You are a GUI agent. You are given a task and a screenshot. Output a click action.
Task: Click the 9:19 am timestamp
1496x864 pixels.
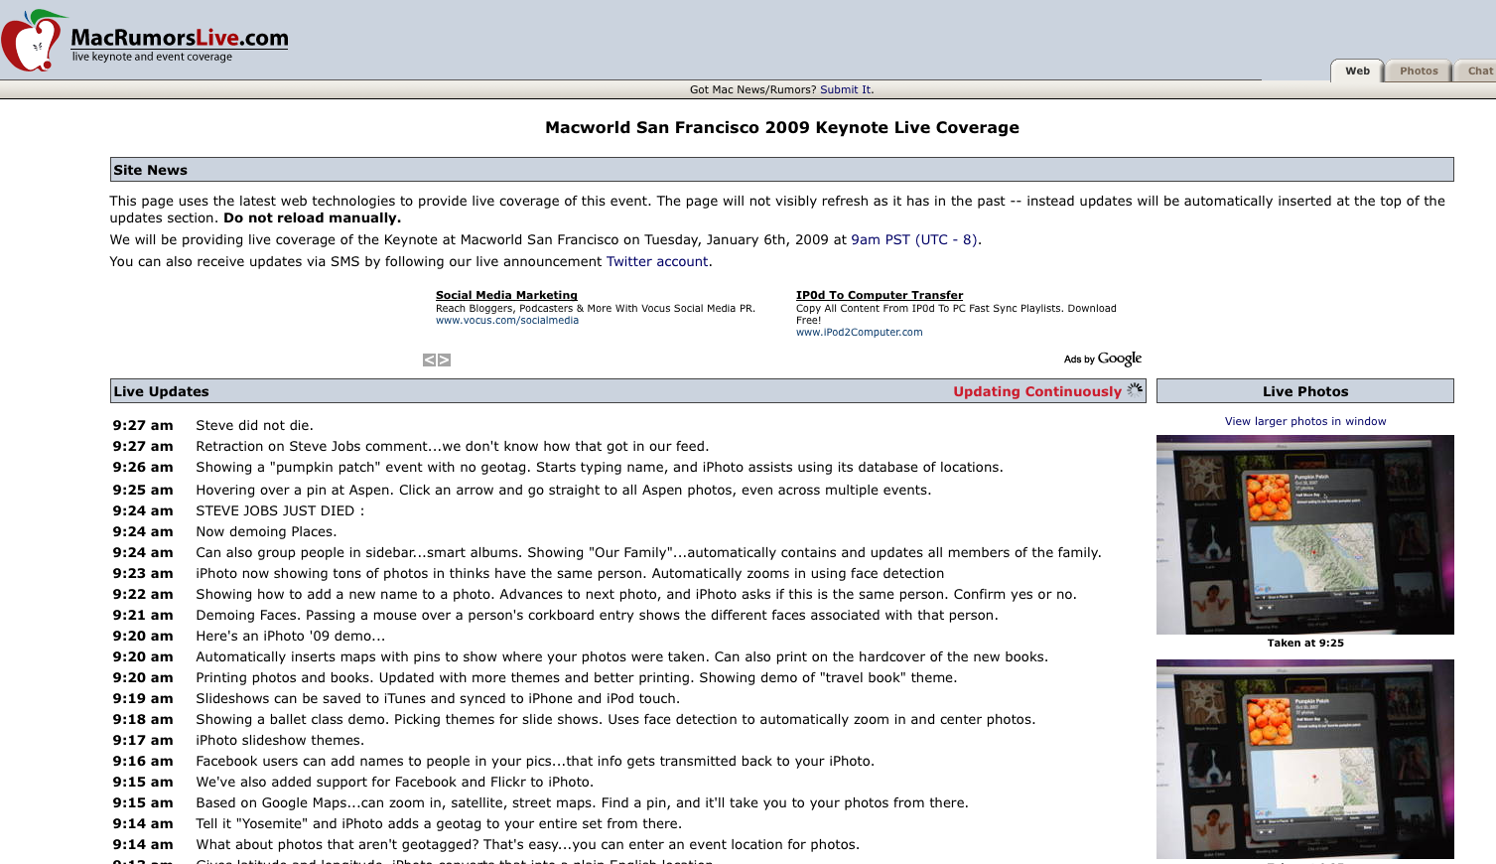pos(143,698)
